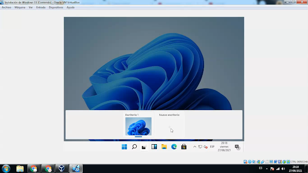Viewport: 308px width, 173px height.
Task: Open the Entrada menu
Action: (40, 8)
